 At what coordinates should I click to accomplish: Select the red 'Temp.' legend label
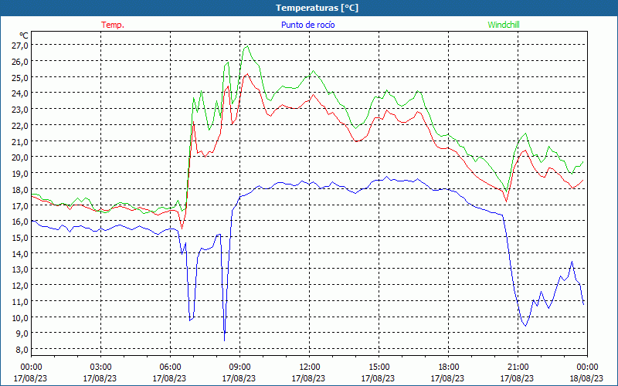click(x=113, y=25)
